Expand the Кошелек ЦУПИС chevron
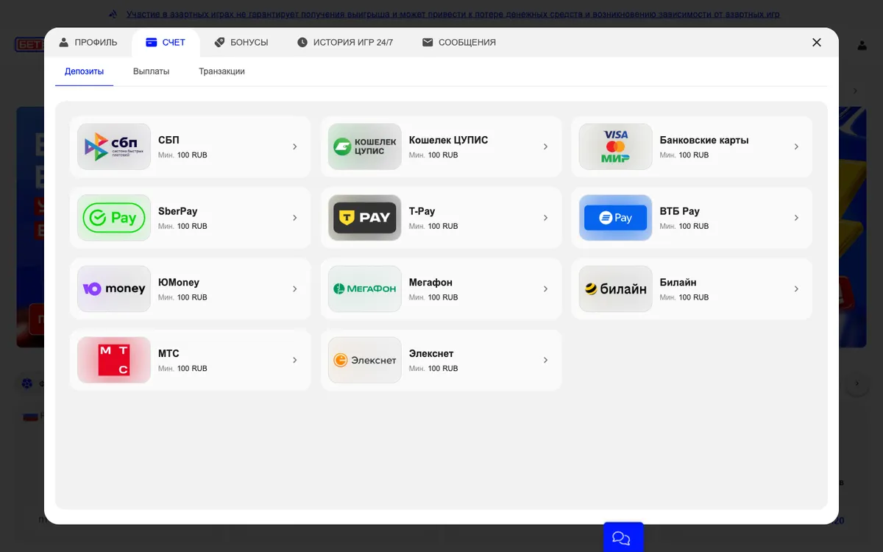883x552 pixels. pyautogui.click(x=546, y=146)
